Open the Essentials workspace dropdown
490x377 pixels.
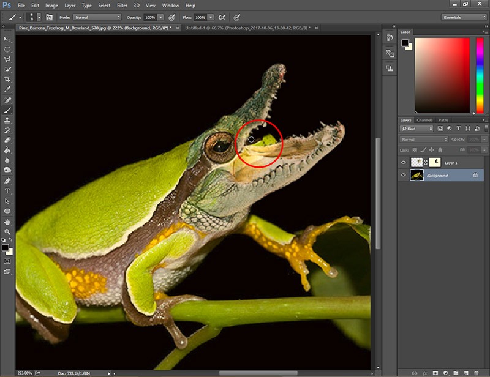click(462, 17)
